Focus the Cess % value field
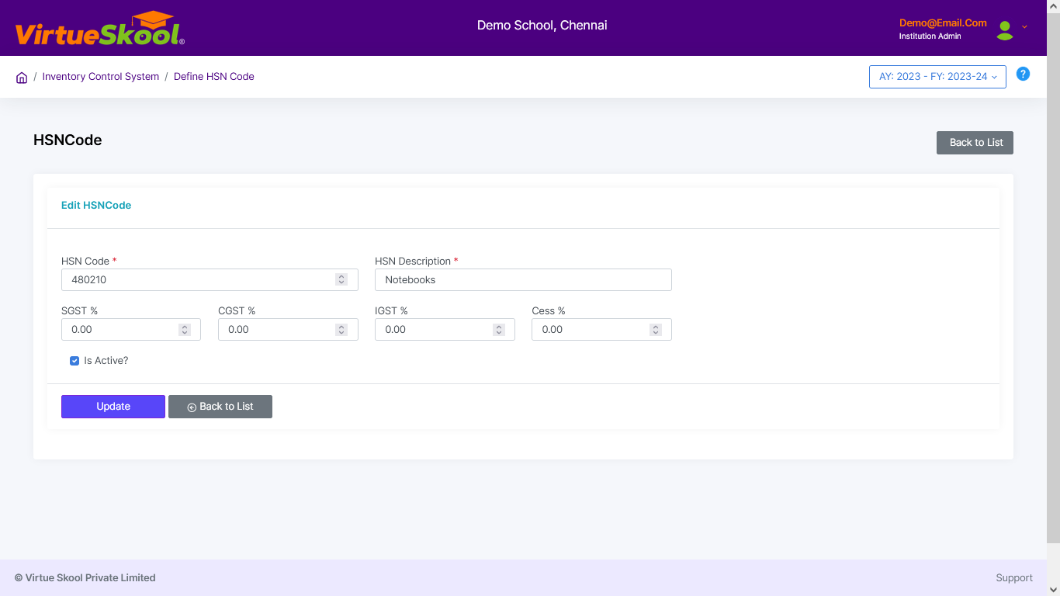Image resolution: width=1060 pixels, height=596 pixels. pos(601,329)
